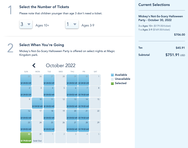188x148 pixels.
Task: Click October 14 priced $179/$169
Action: tap(83, 103)
